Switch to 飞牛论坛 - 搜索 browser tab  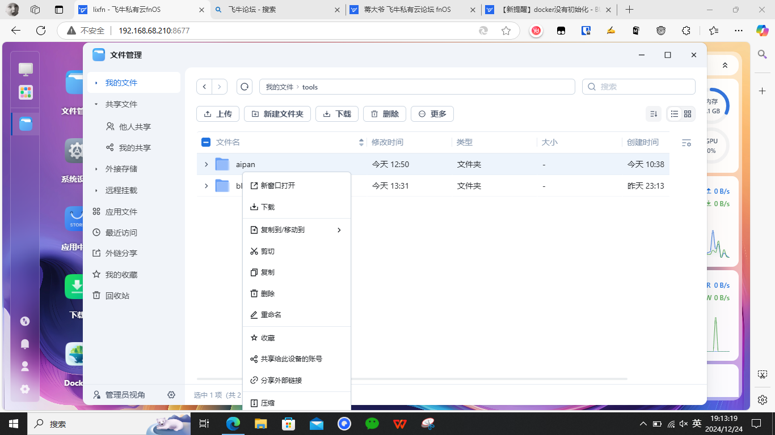277,10
